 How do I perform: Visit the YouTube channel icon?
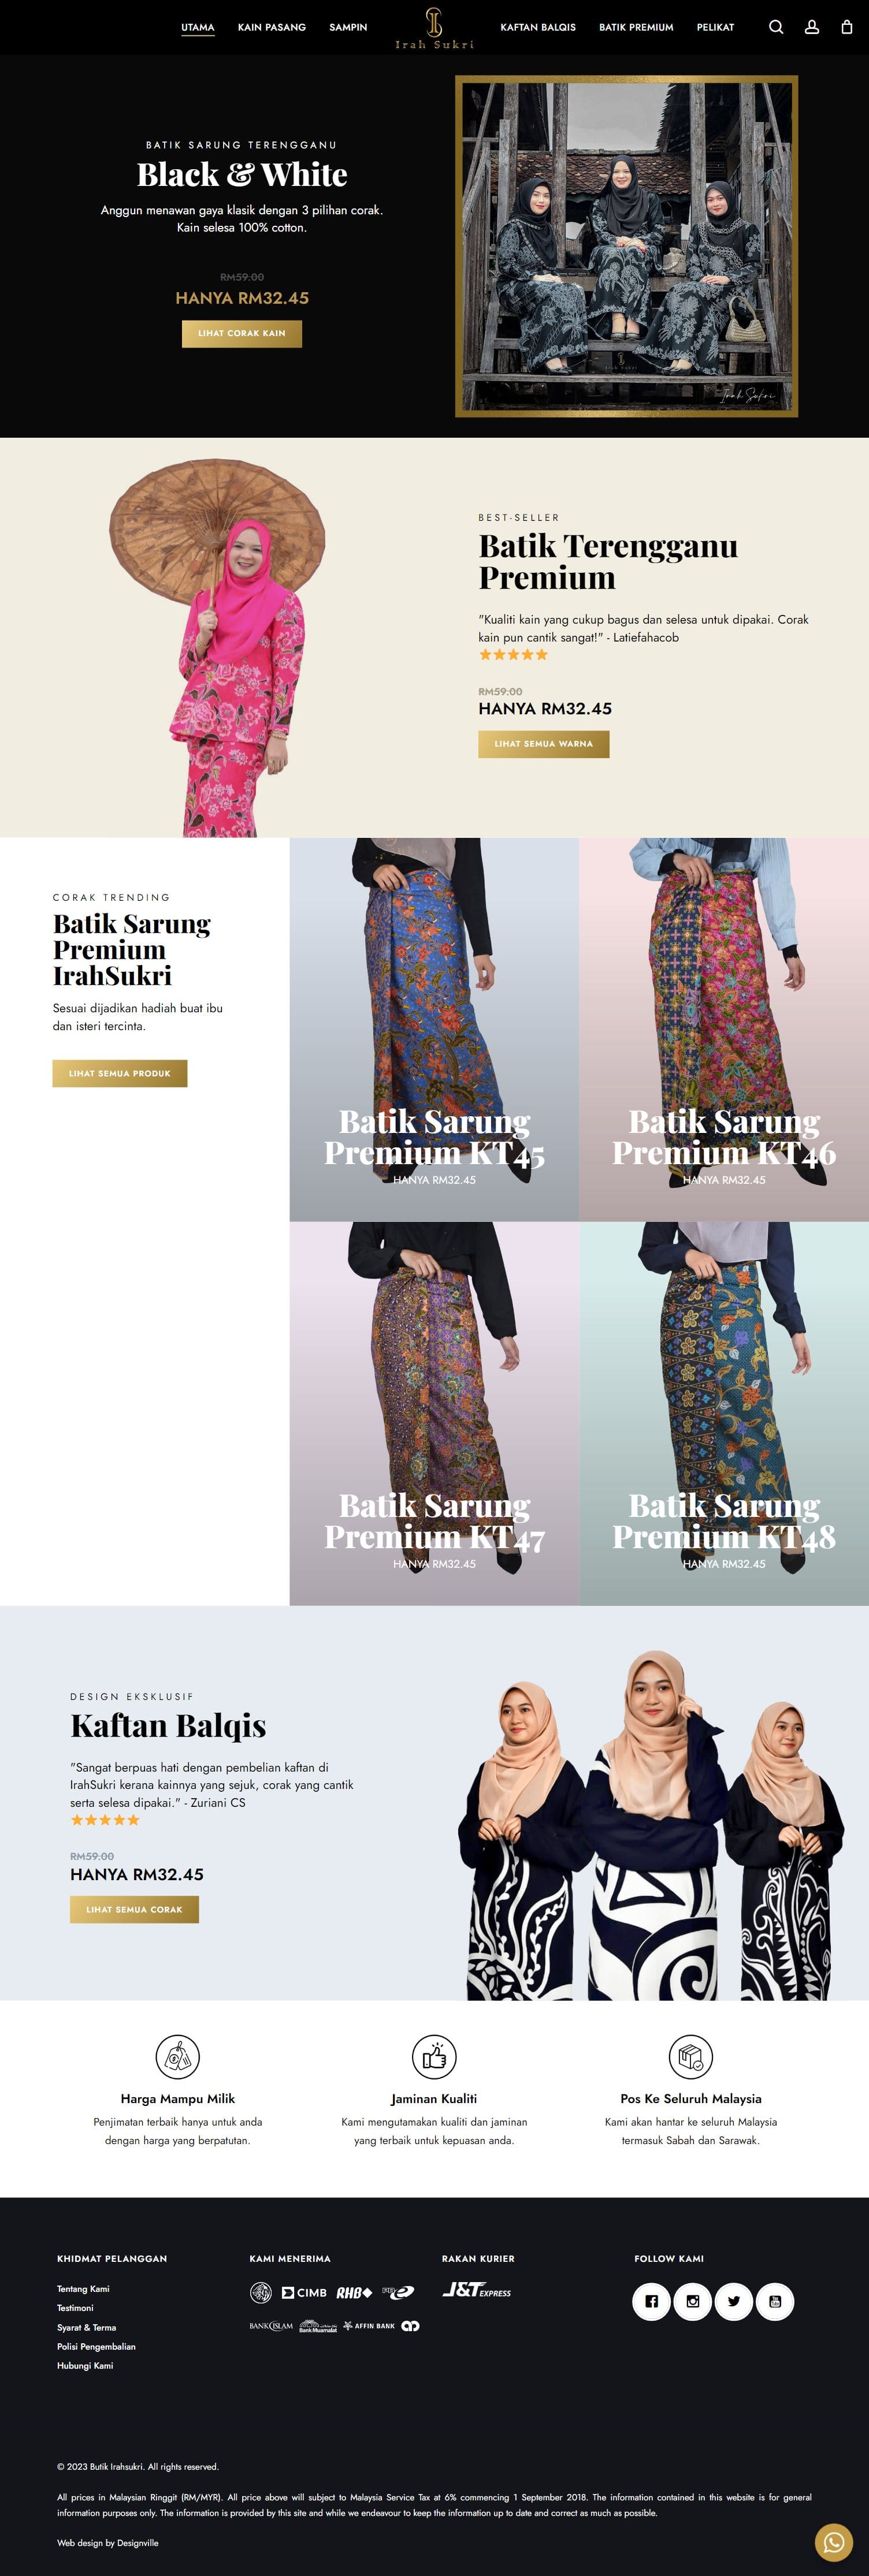tap(775, 2301)
